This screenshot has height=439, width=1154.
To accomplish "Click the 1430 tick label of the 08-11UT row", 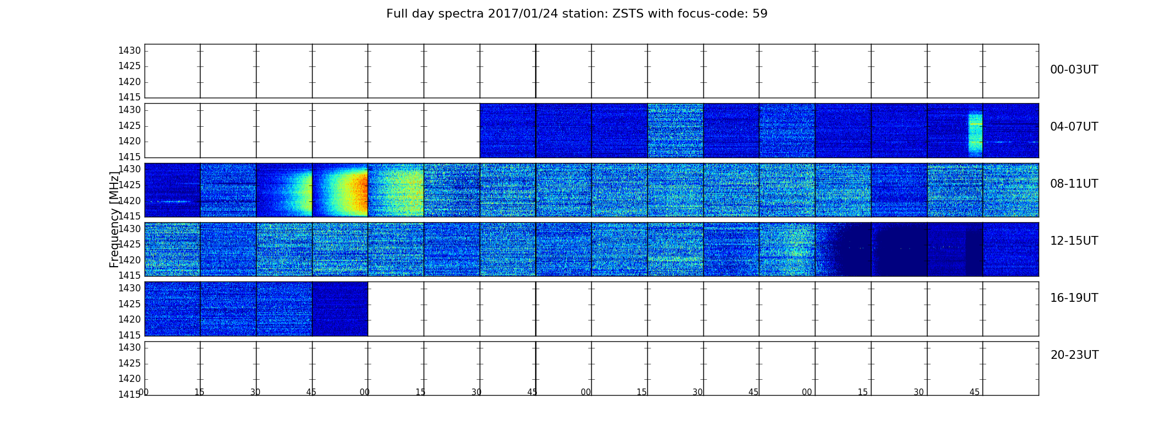I will pos(130,170).
